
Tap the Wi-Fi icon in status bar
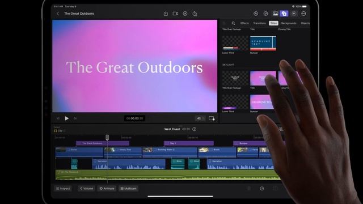click(x=293, y=6)
